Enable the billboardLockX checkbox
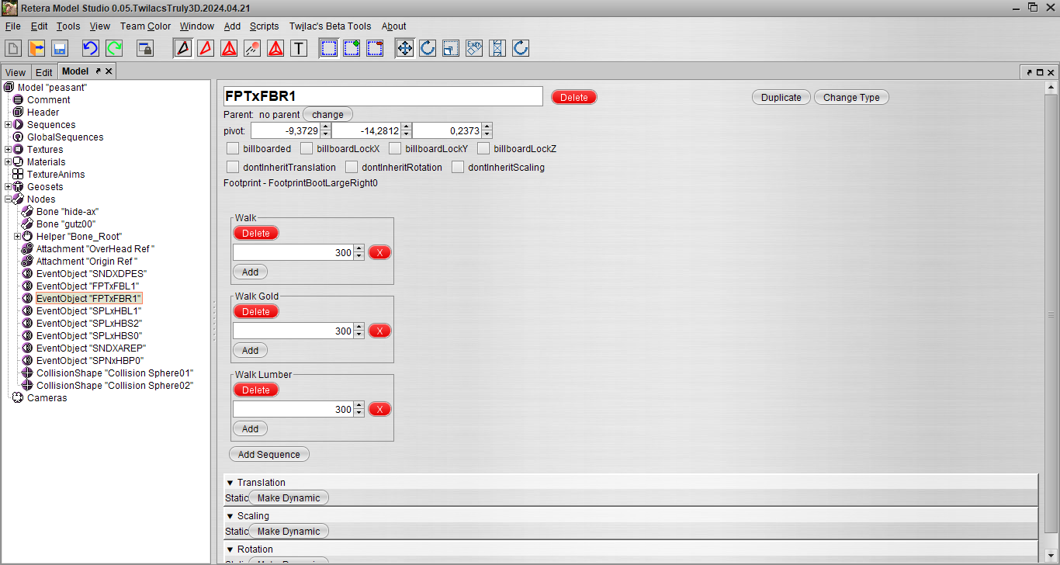The width and height of the screenshot is (1060, 565). [x=307, y=148]
